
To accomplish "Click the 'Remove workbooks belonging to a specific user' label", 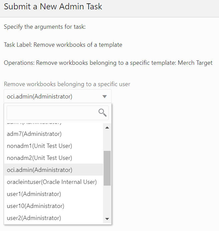I will (67, 84).
